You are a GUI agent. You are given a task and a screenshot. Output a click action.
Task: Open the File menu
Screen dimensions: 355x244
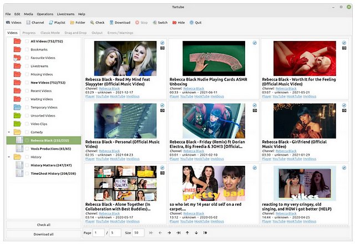pyautogui.click(x=8, y=14)
